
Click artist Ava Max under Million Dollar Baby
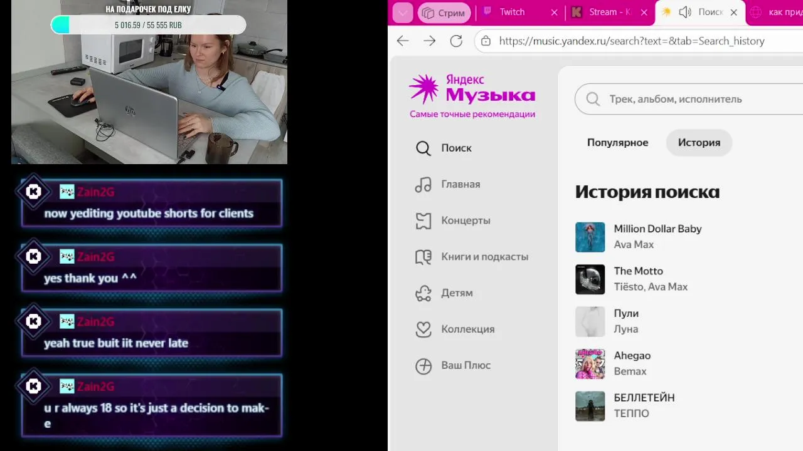[x=634, y=244]
